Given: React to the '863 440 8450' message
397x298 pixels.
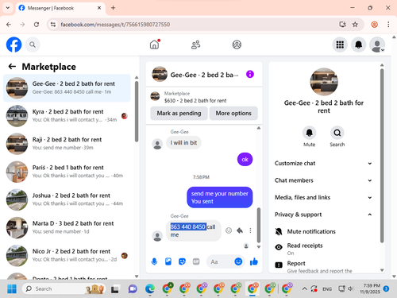Looking at the screenshot, I should tap(229, 230).
